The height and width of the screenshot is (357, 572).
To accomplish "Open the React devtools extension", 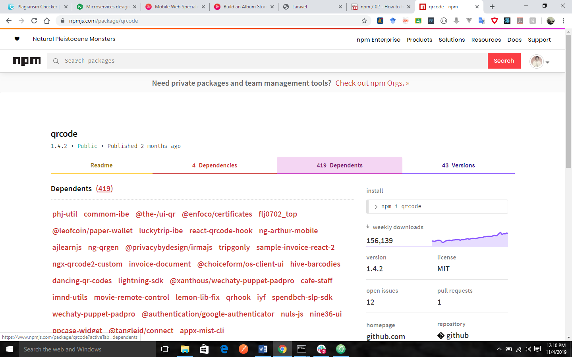I will (x=507, y=21).
